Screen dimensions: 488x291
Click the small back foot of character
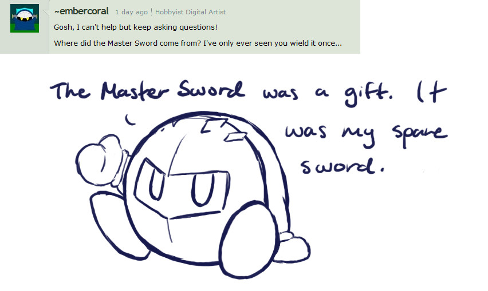(x=293, y=246)
